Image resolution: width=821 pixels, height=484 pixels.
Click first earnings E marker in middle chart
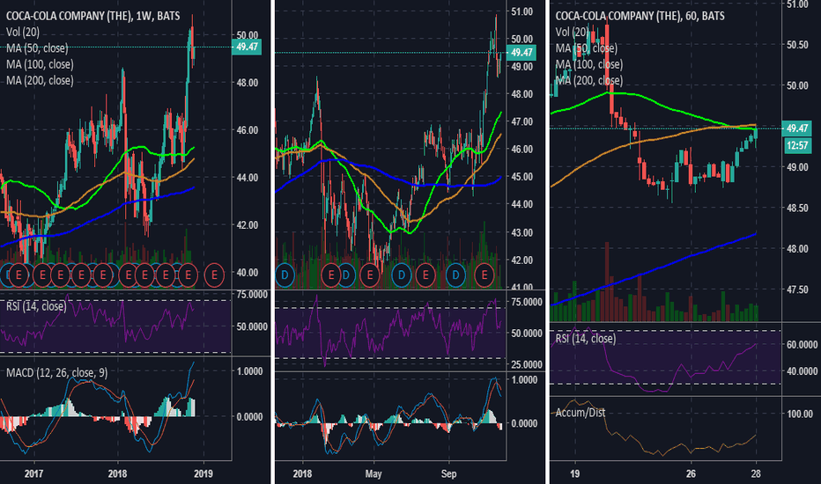[x=331, y=275]
